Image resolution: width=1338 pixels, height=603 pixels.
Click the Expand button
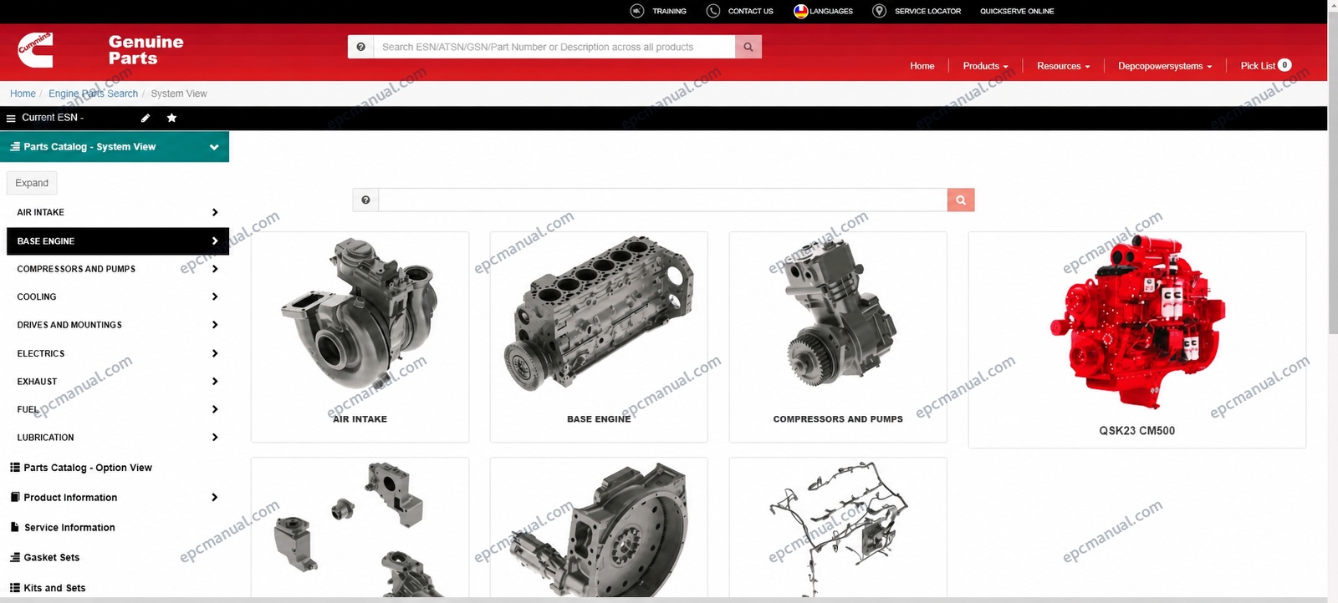click(32, 183)
